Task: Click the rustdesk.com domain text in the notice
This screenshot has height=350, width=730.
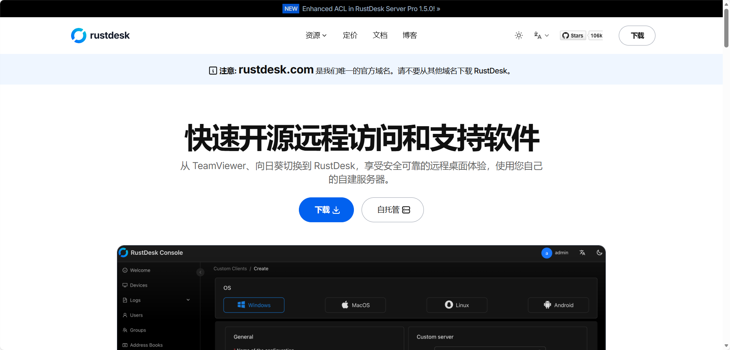Action: click(276, 70)
